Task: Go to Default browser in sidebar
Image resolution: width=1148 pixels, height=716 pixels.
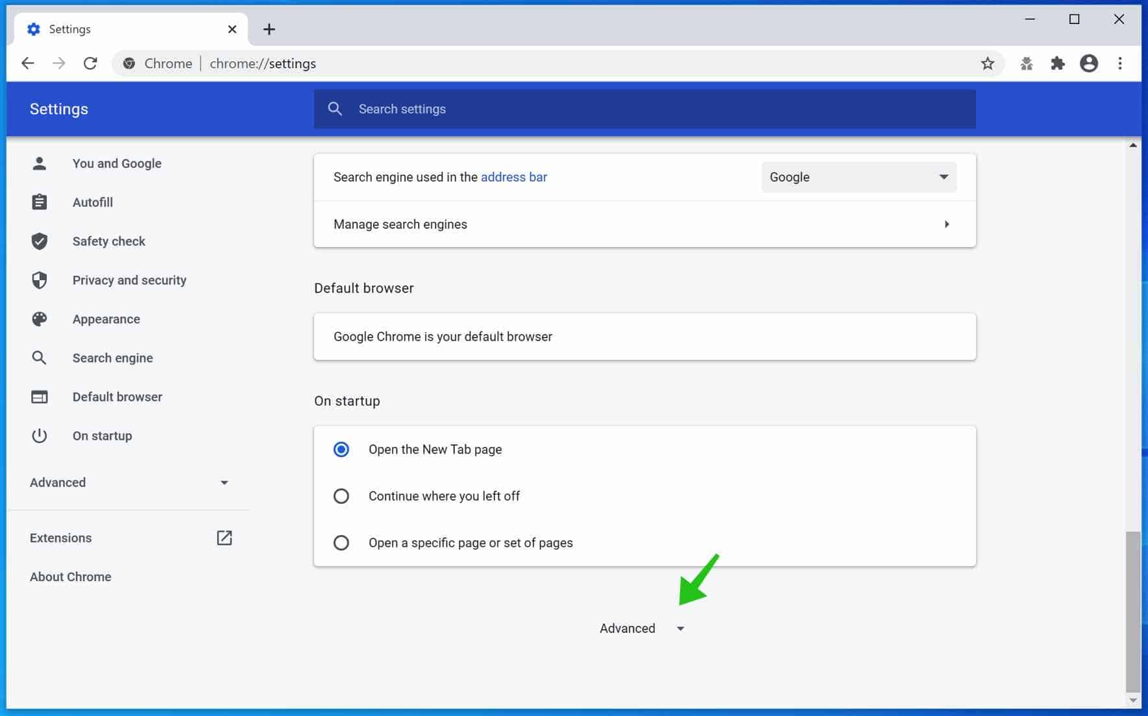Action: (117, 397)
